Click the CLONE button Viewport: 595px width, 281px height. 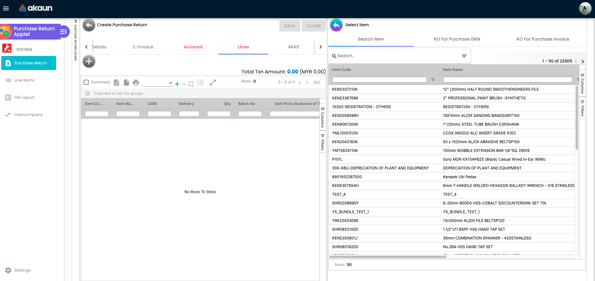pos(314,26)
